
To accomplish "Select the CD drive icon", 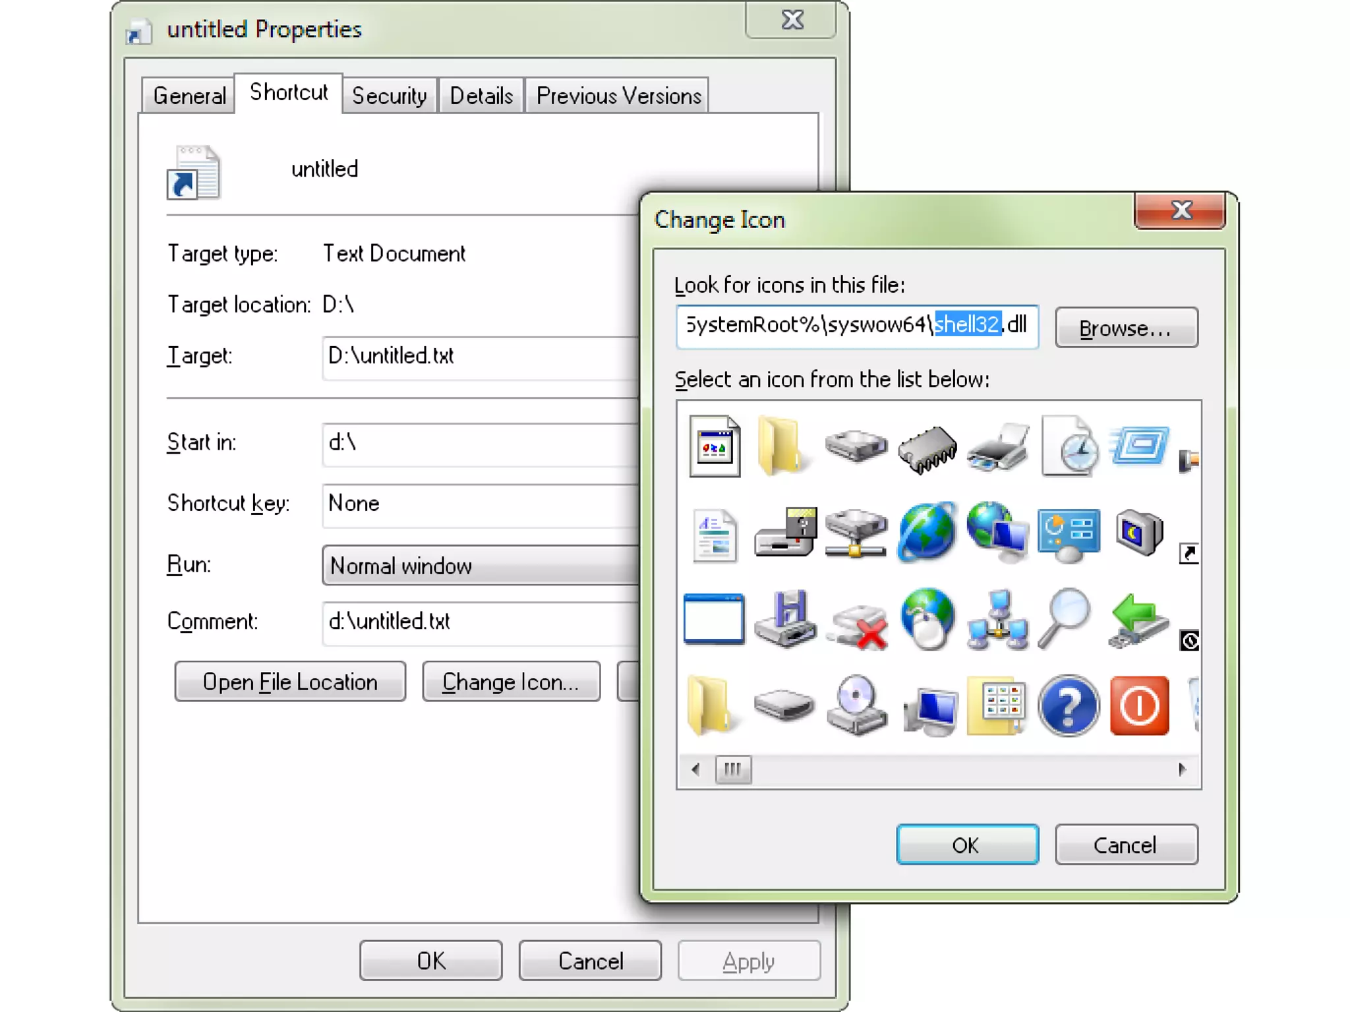I will pyautogui.click(x=856, y=705).
